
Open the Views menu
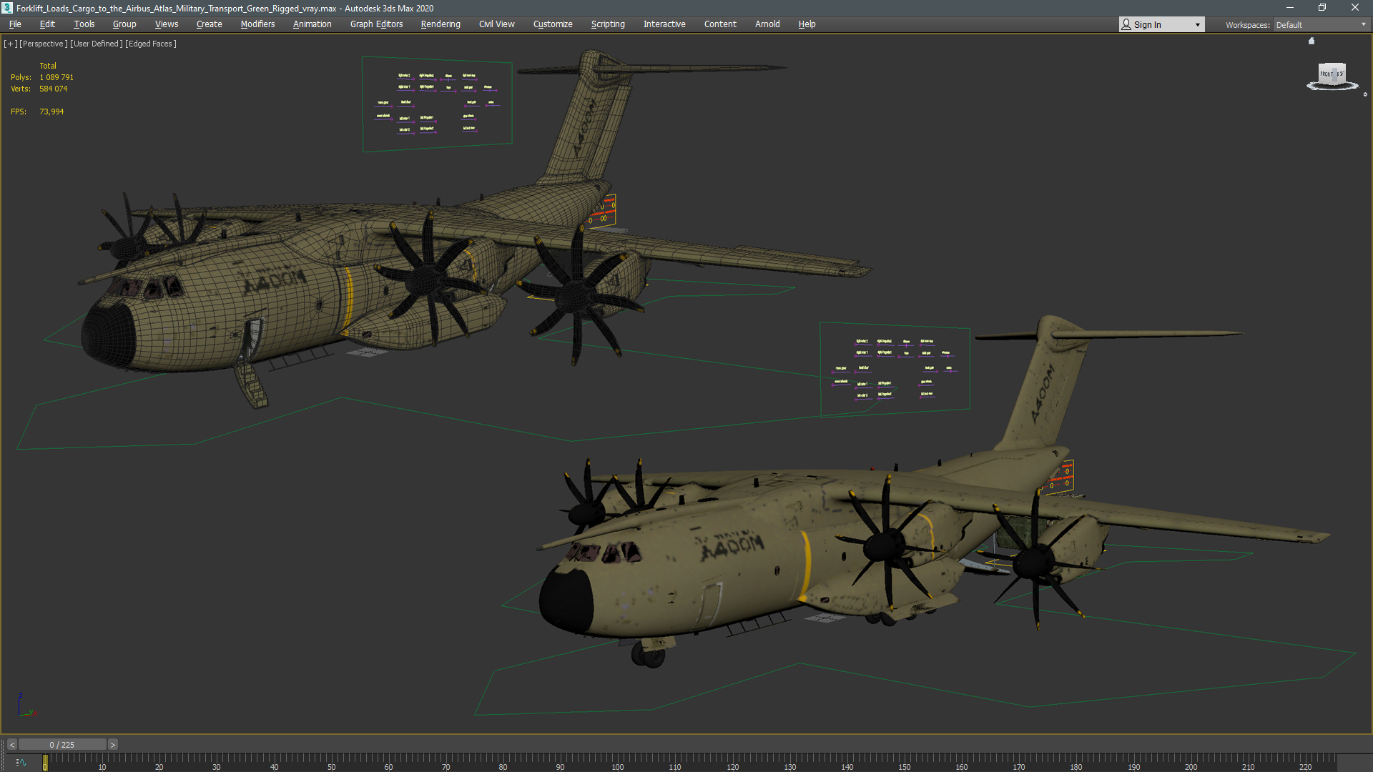point(167,24)
